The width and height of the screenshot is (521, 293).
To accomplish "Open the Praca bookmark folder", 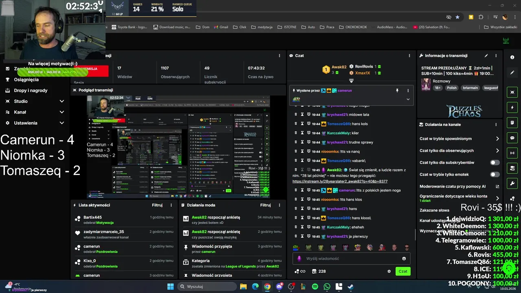I will point(327,27).
